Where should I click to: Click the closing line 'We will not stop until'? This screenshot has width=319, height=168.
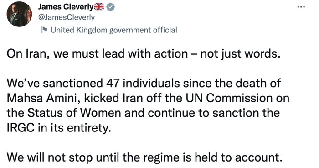pyautogui.click(x=144, y=157)
